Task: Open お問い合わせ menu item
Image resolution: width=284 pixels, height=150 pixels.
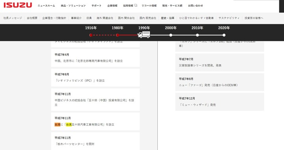Action: 195,5
